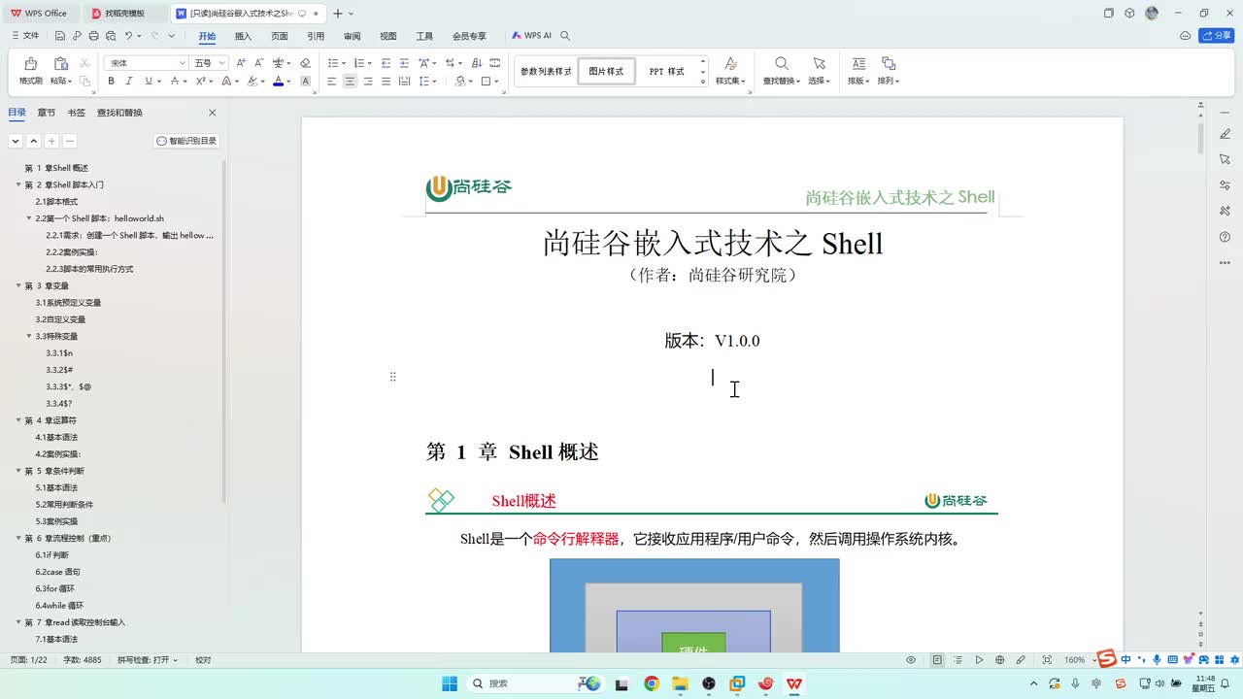This screenshot has width=1243, height=699.
Task: Click the fit-to-page zoom icon
Action: [1047, 660]
